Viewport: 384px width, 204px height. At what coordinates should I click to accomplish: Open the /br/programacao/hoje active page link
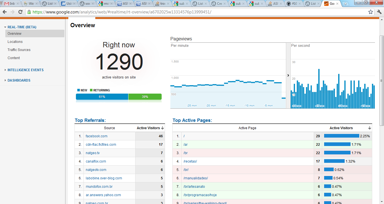pyautogui.click(x=200, y=195)
